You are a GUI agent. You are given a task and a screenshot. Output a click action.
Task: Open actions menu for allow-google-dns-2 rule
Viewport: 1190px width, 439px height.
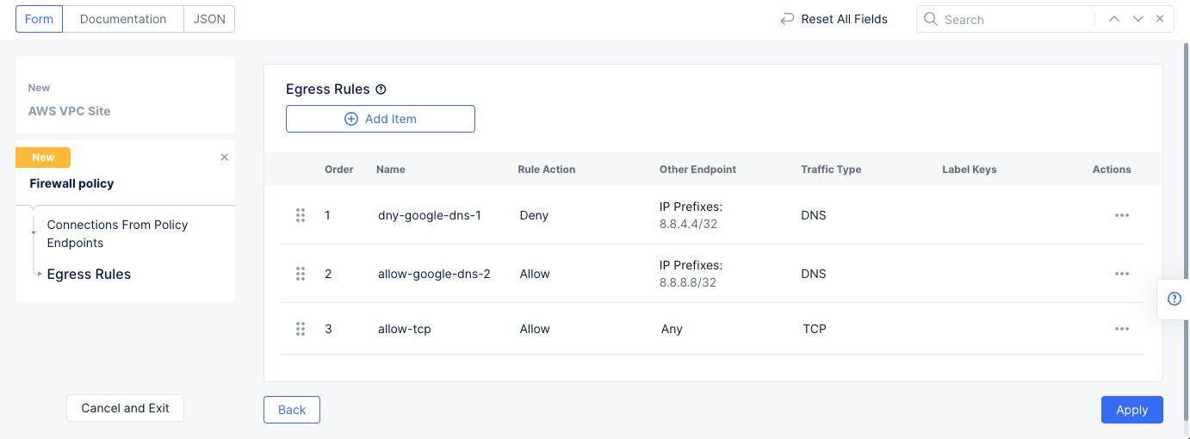point(1121,274)
